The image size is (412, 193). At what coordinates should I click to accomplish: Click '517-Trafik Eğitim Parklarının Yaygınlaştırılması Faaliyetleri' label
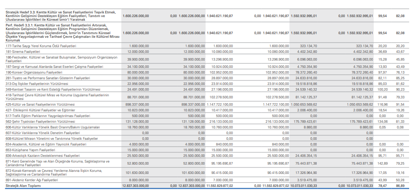pyautogui.click(x=48, y=115)
